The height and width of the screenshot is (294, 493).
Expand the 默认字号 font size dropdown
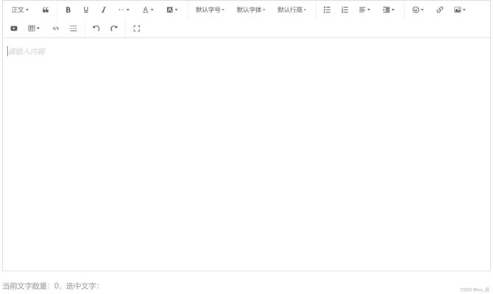tap(210, 10)
